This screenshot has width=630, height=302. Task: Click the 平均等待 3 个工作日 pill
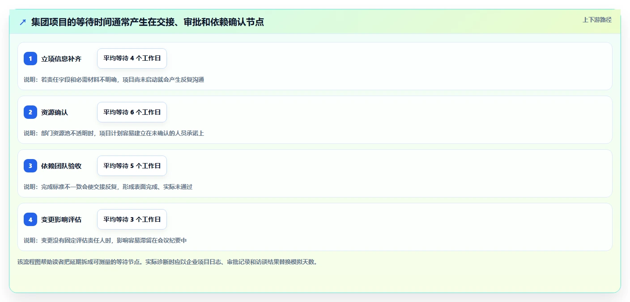coord(132,219)
